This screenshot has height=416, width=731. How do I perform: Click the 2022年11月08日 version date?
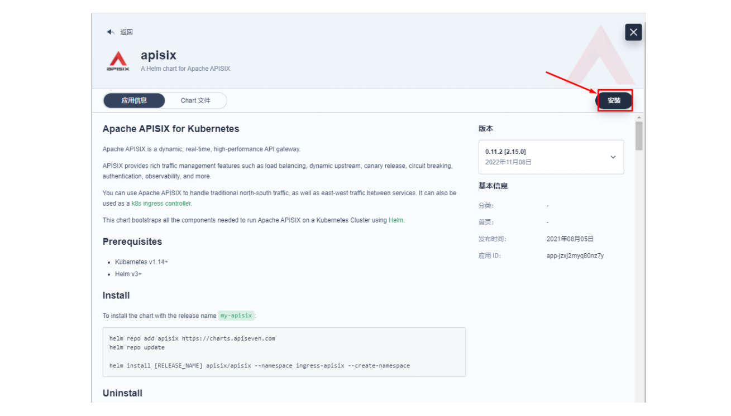508,162
